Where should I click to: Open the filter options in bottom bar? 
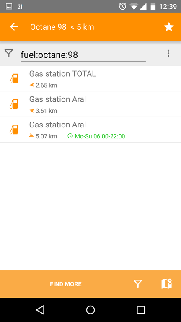pos(138,284)
